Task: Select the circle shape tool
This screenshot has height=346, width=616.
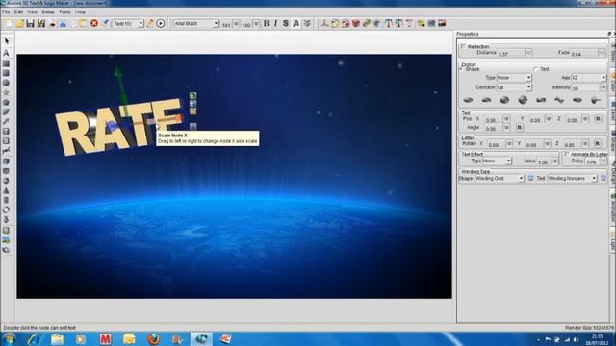Action: coord(7,83)
